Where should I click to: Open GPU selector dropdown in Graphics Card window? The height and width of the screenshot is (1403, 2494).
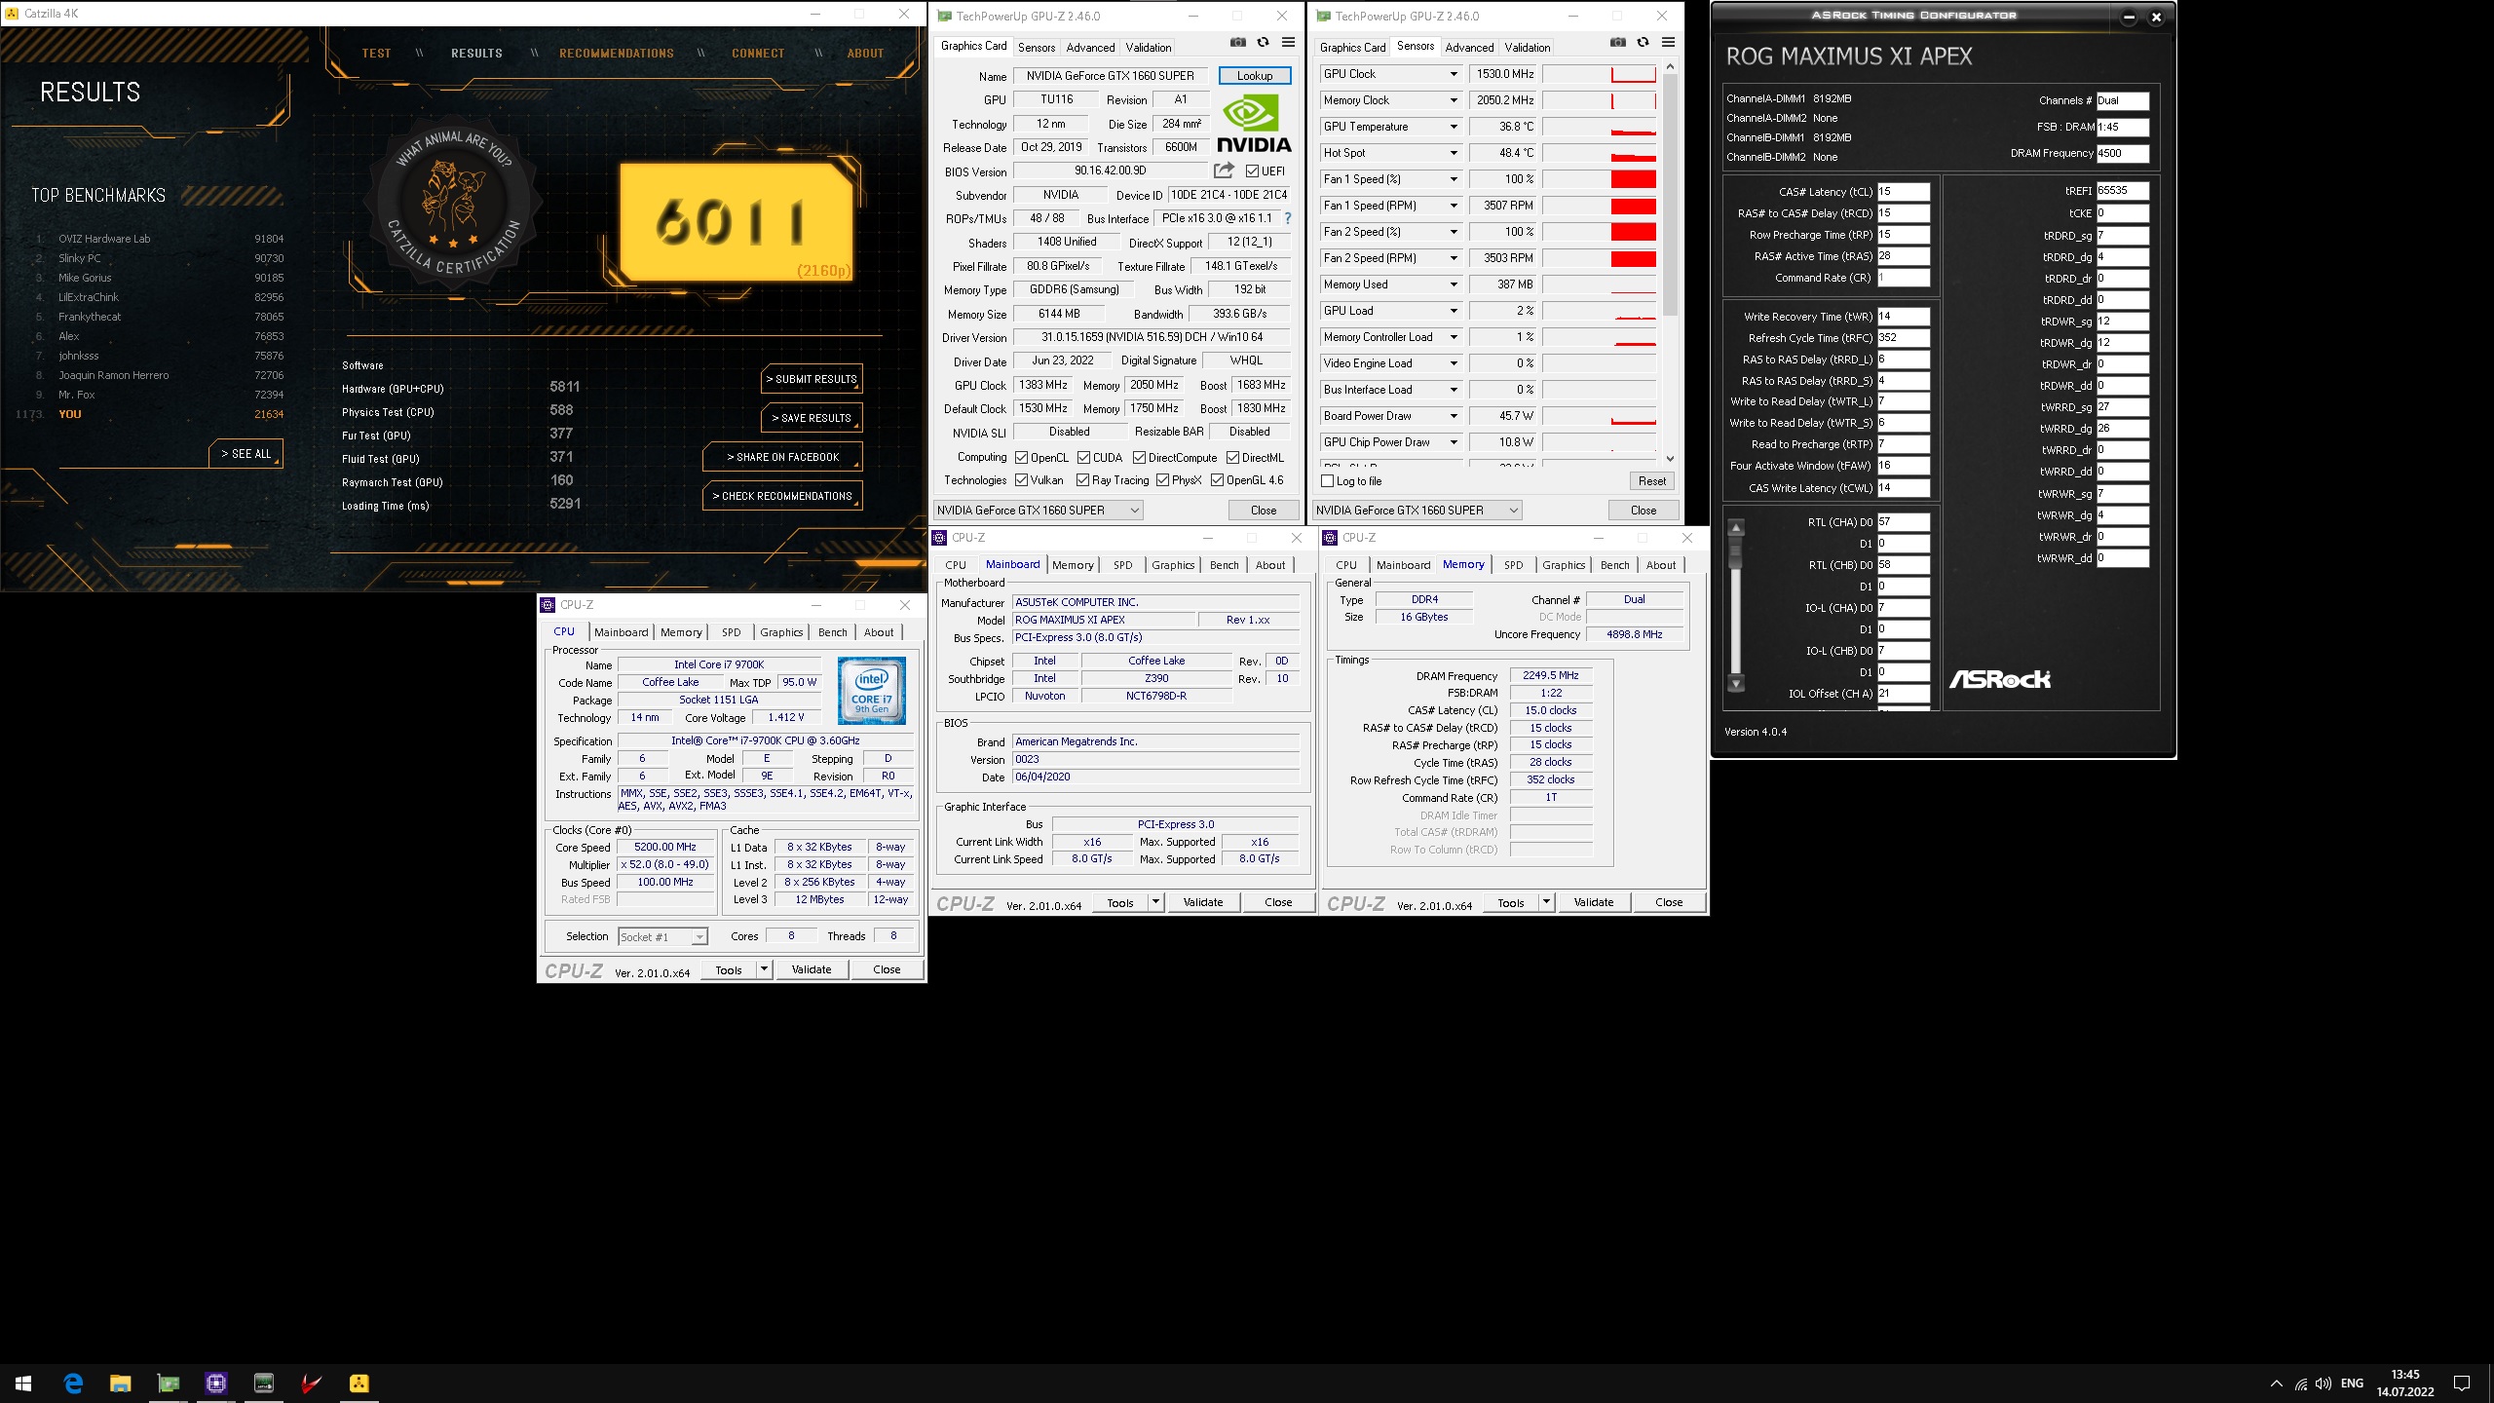(1038, 511)
